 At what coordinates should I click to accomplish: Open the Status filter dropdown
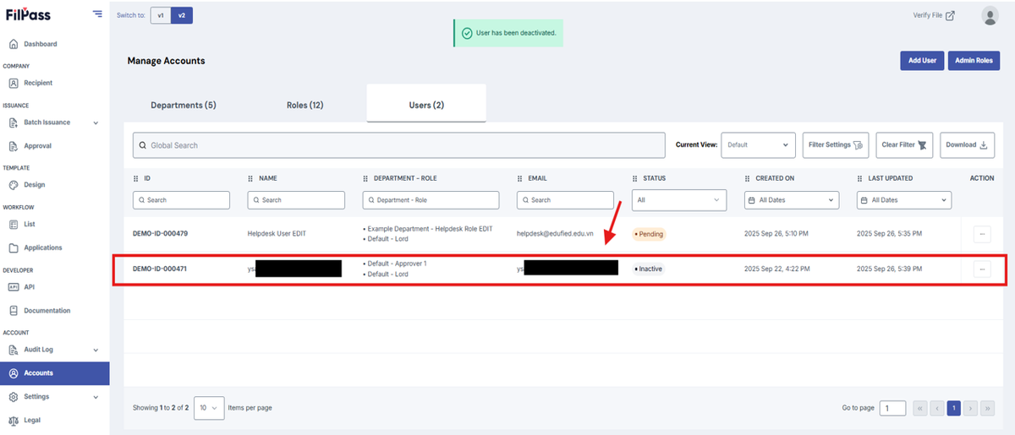[679, 200]
